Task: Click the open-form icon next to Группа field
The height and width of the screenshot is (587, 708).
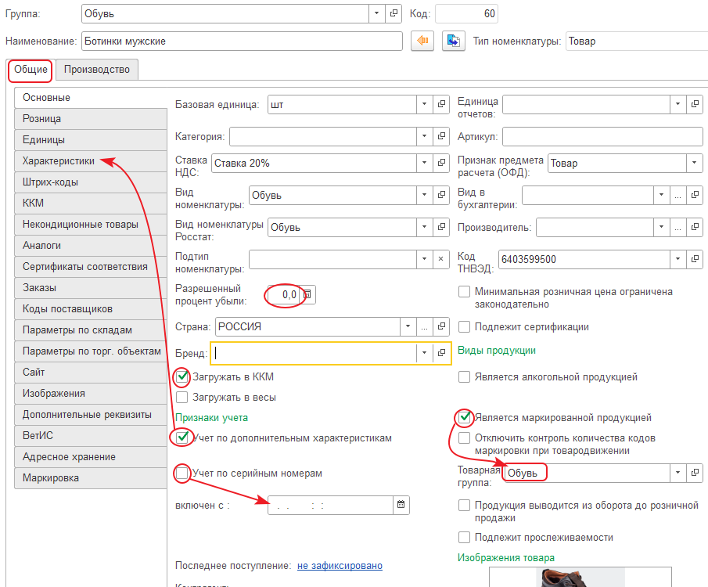Action: tap(394, 14)
